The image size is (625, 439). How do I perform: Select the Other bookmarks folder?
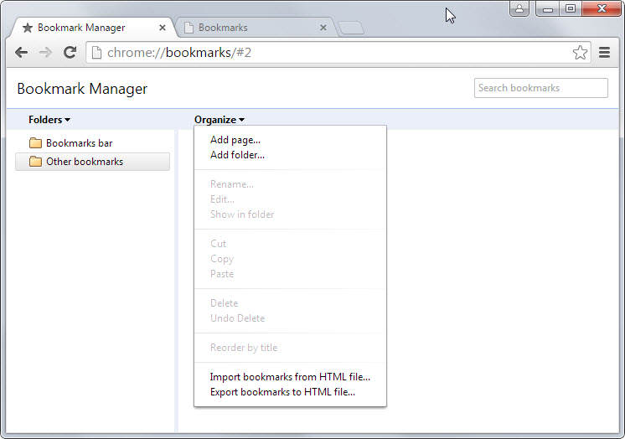coord(84,162)
